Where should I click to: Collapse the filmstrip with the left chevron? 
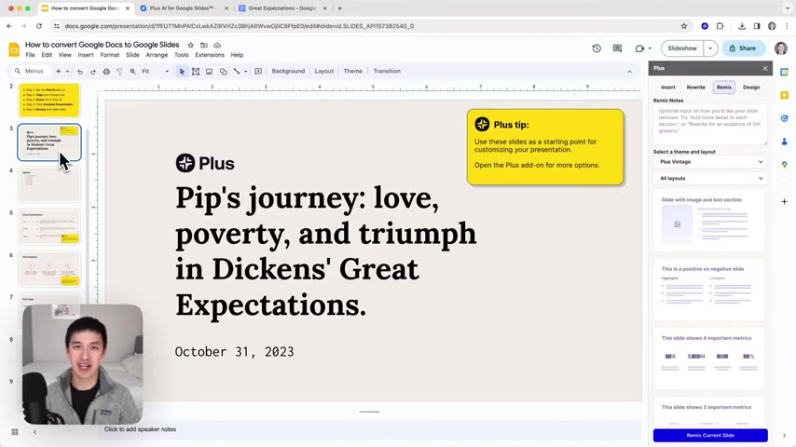pos(34,432)
